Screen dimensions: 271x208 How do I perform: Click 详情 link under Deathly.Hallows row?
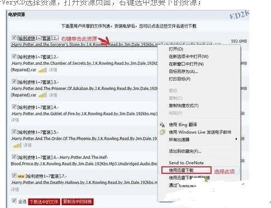[x=15, y=190]
